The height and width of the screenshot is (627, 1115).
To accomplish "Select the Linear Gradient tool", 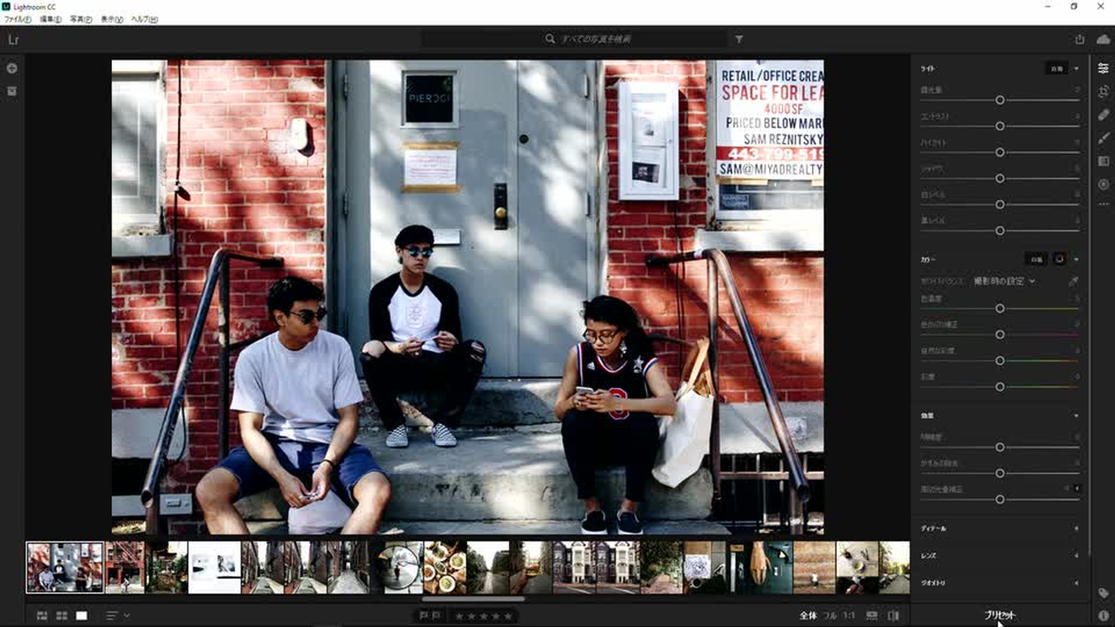I will [1103, 161].
